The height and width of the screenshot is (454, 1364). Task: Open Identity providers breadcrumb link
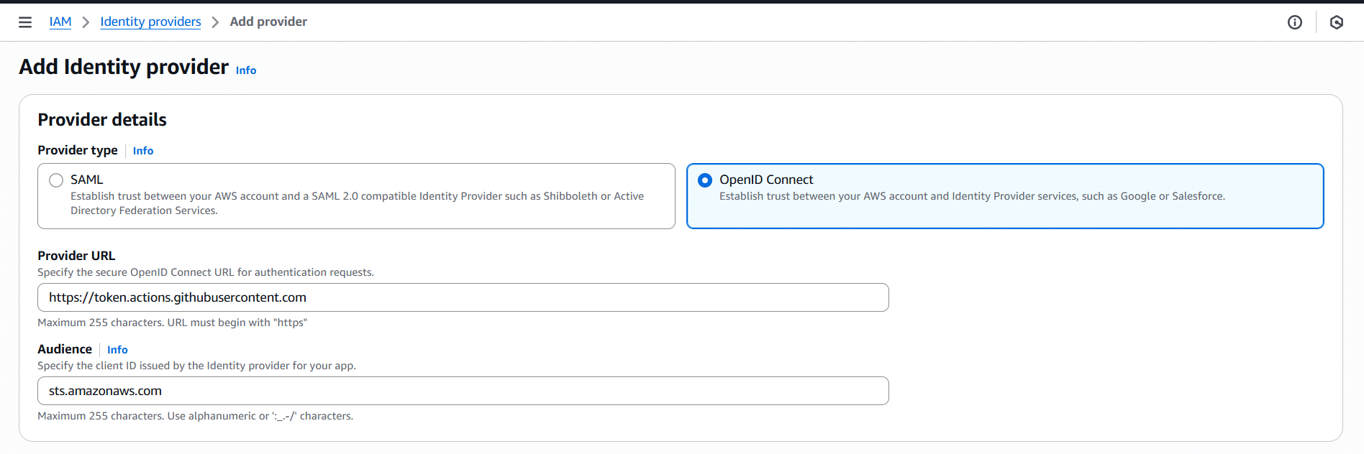click(150, 22)
